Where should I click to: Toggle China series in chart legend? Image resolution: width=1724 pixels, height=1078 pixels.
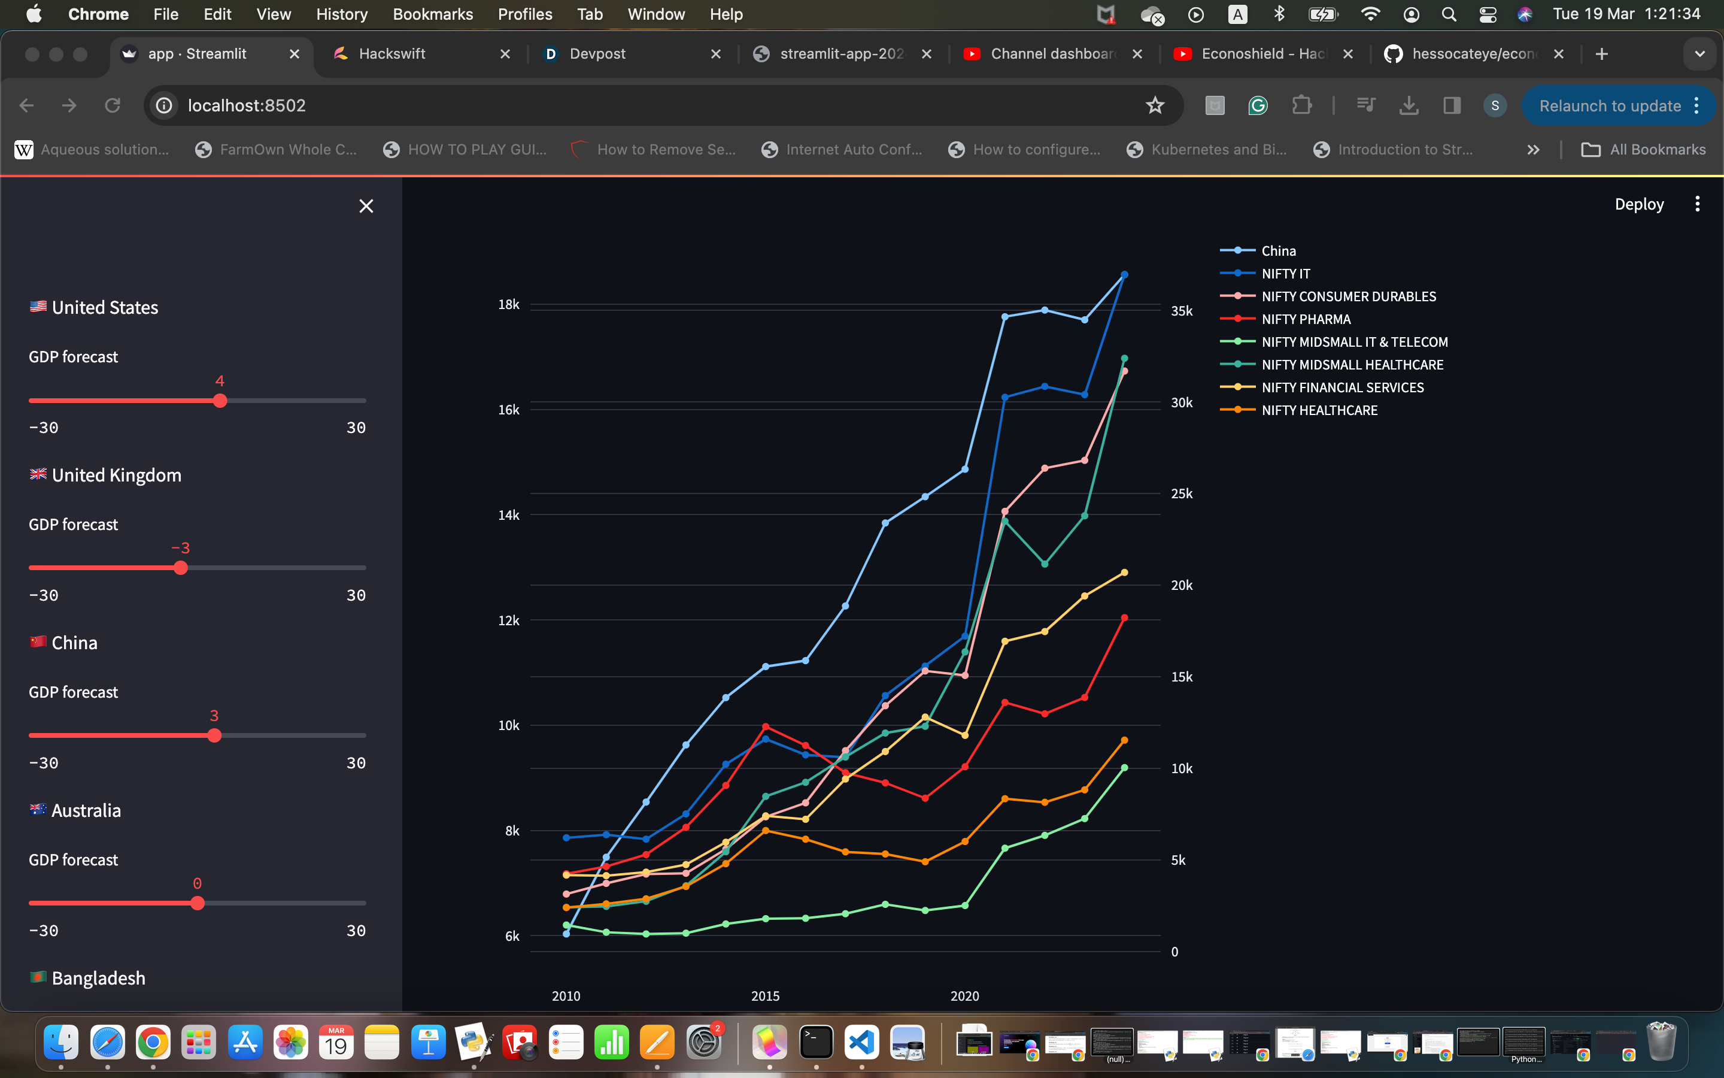(1278, 251)
